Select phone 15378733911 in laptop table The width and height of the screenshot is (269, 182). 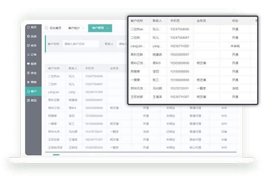click(94, 132)
